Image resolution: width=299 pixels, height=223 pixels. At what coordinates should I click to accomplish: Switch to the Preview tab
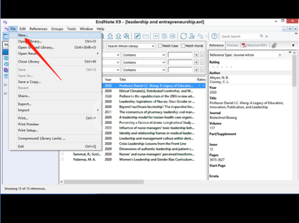[233, 45]
